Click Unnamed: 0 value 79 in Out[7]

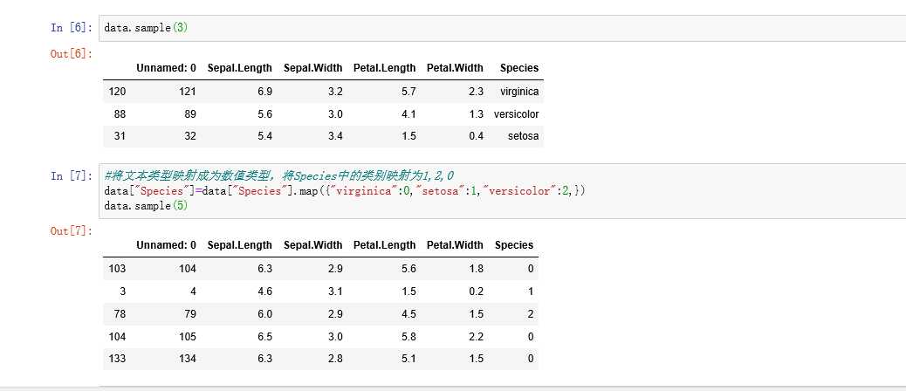190,314
